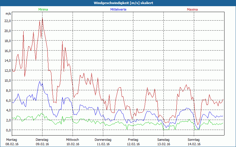Click the Montag day label
This screenshot has width=236, height=147.
[x=11, y=140]
